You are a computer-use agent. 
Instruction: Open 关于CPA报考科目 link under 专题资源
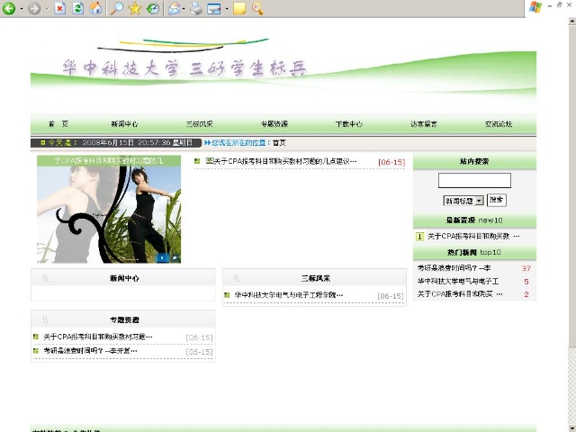[98, 337]
